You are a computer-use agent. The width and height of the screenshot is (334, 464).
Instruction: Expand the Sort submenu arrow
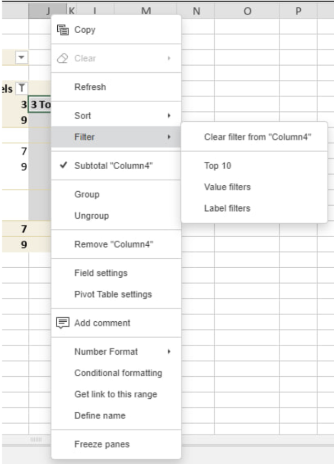click(x=169, y=115)
